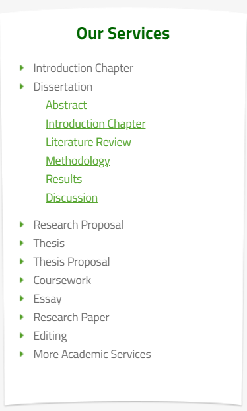Click the arrow bullet beside Essay
Screen dimensions: 247x411
[22, 298]
